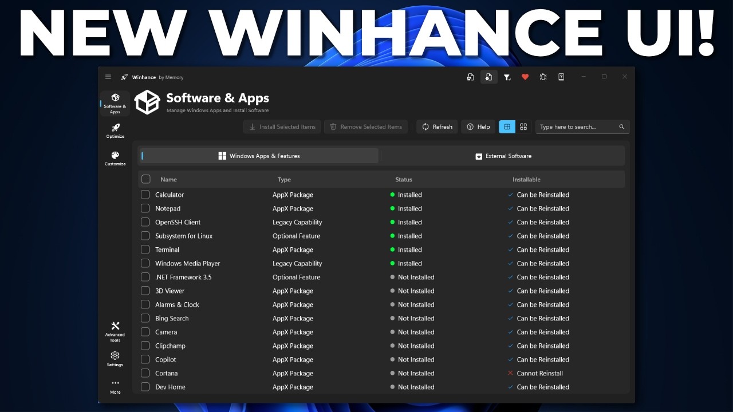Focus the Type here to search field
733x412 pixels.
coord(582,126)
